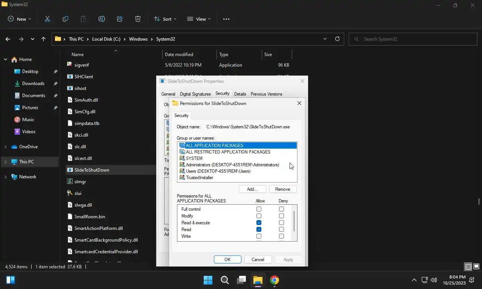The image size is (482, 289).
Task: Select Security tab in Permissions dialog
Action: click(181, 116)
